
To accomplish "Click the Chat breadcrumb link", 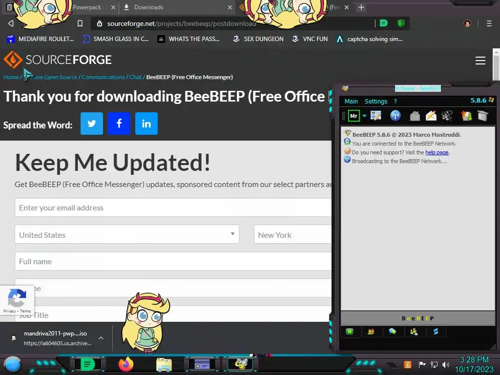I will (x=136, y=77).
